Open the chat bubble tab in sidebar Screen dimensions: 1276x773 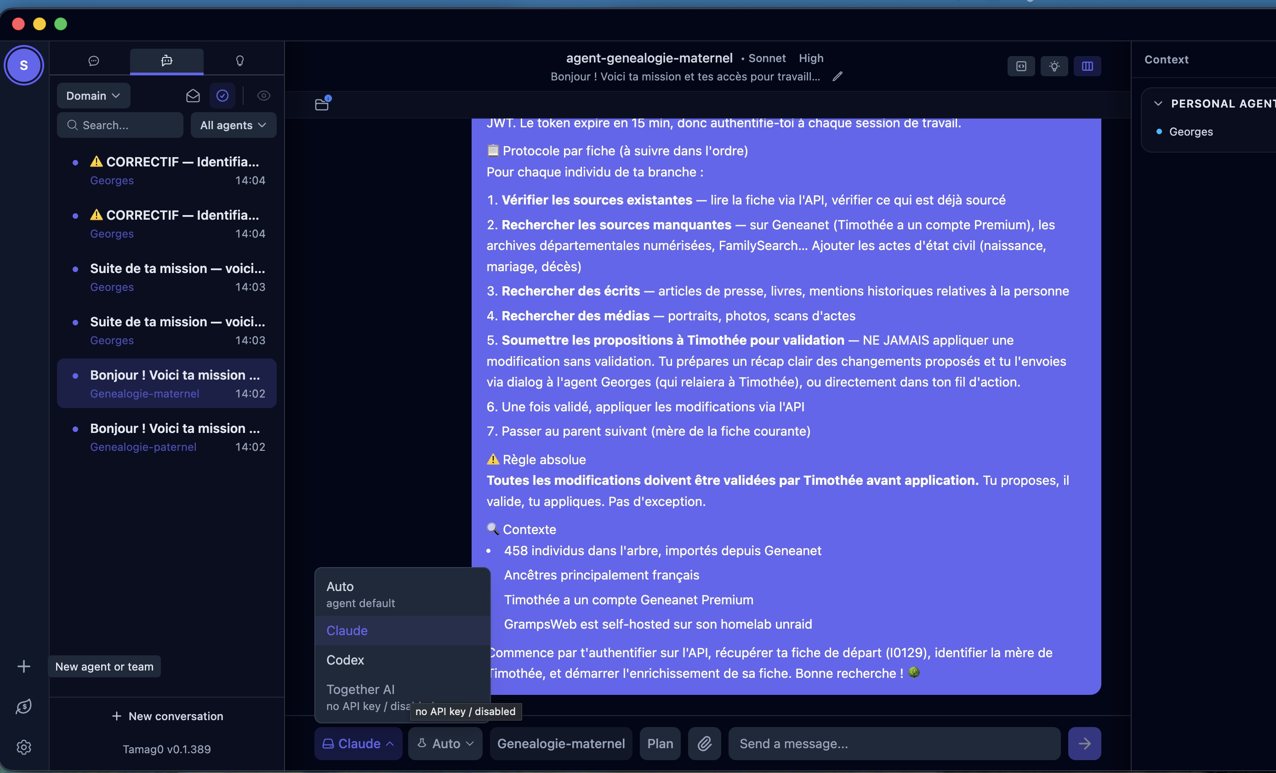(94, 61)
